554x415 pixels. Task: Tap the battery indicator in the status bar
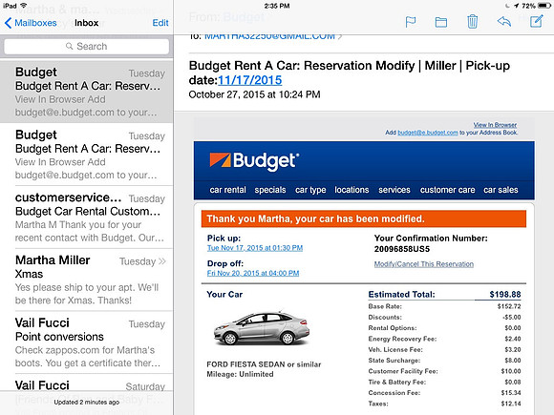point(544,6)
